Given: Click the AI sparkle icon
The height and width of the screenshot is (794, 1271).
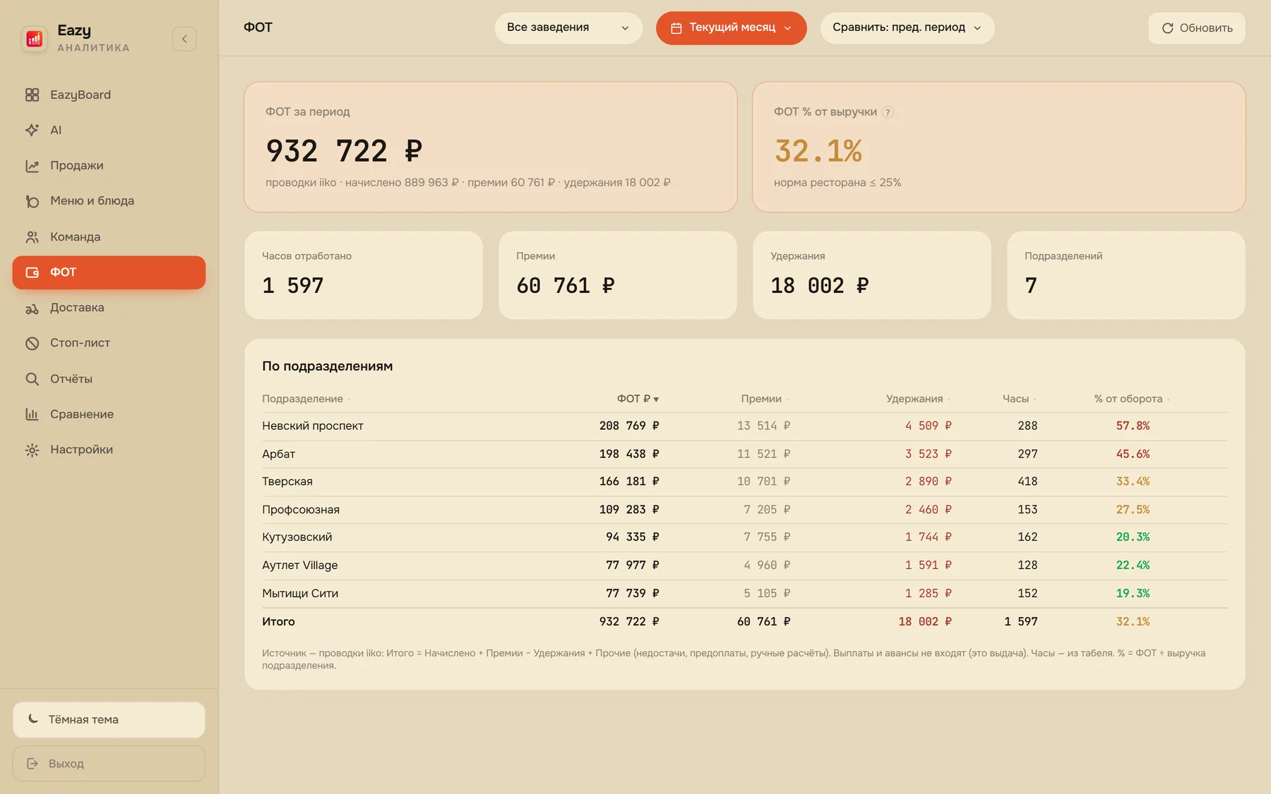Looking at the screenshot, I should 32,130.
